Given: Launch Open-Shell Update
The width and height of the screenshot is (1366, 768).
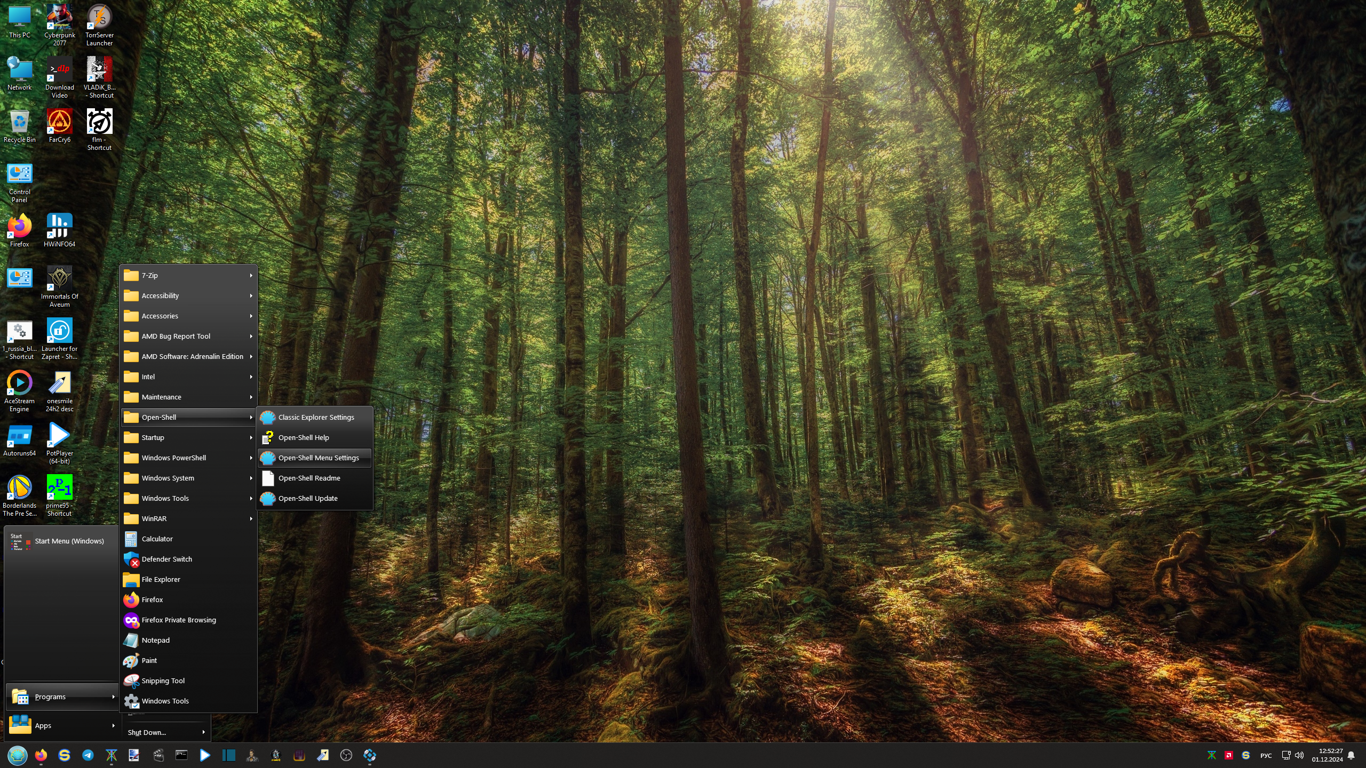Looking at the screenshot, I should pyautogui.click(x=307, y=498).
